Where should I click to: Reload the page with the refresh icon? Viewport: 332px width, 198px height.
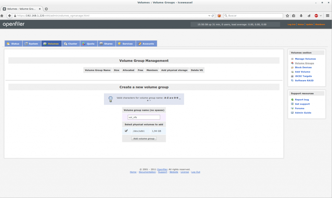(213, 16)
